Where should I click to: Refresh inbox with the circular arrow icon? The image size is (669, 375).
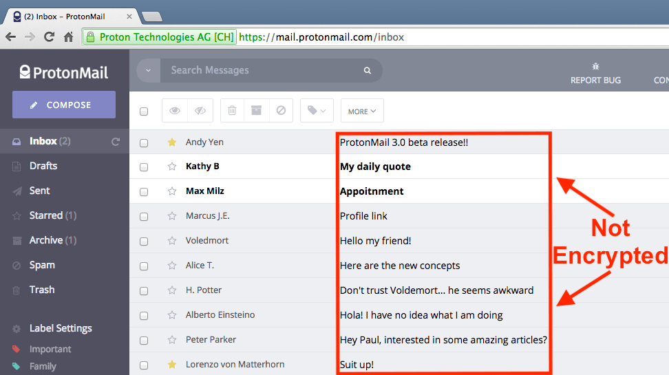(116, 142)
